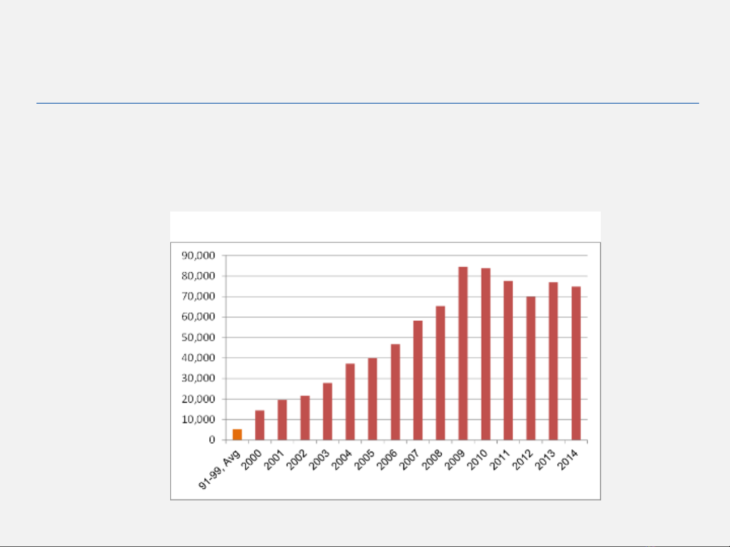Select the "2010" axis label
730x547 pixels.
477,459
